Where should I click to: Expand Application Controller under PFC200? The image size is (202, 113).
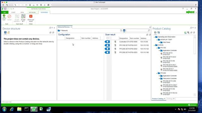159,76
